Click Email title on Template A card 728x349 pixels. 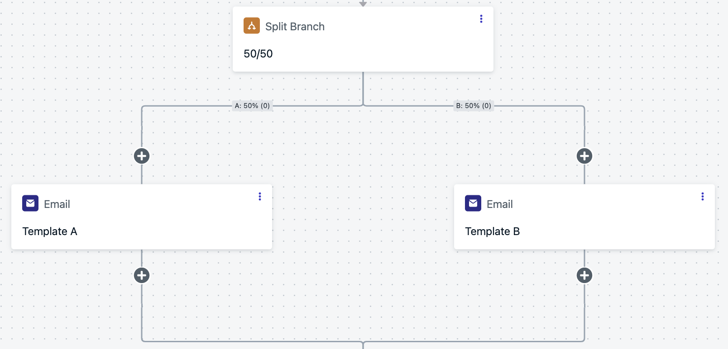(57, 204)
